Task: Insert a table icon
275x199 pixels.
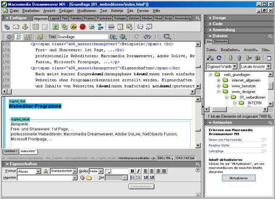Action: tap(36, 27)
